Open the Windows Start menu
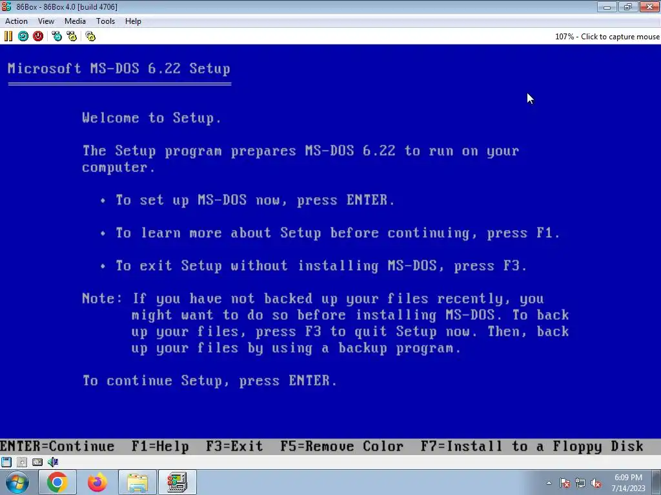The width and height of the screenshot is (661, 495). 17,482
